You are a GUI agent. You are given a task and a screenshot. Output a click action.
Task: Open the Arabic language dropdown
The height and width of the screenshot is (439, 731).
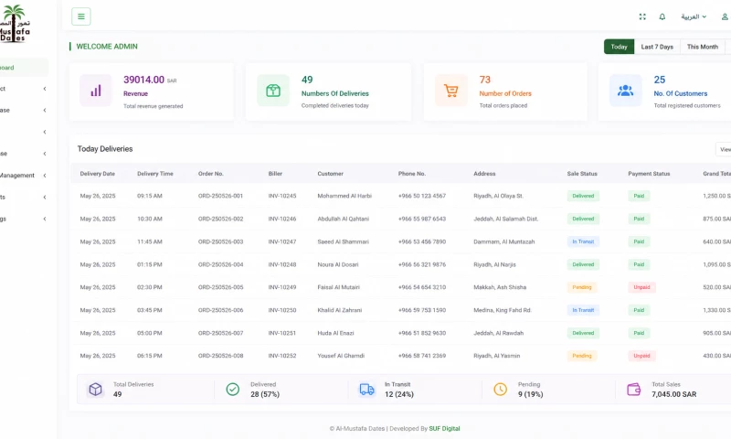694,16
